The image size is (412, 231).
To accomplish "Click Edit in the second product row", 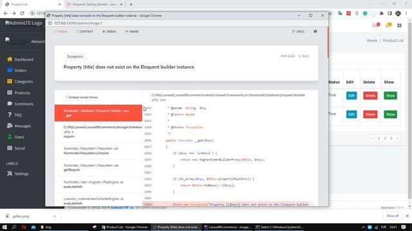I will 351,114.
